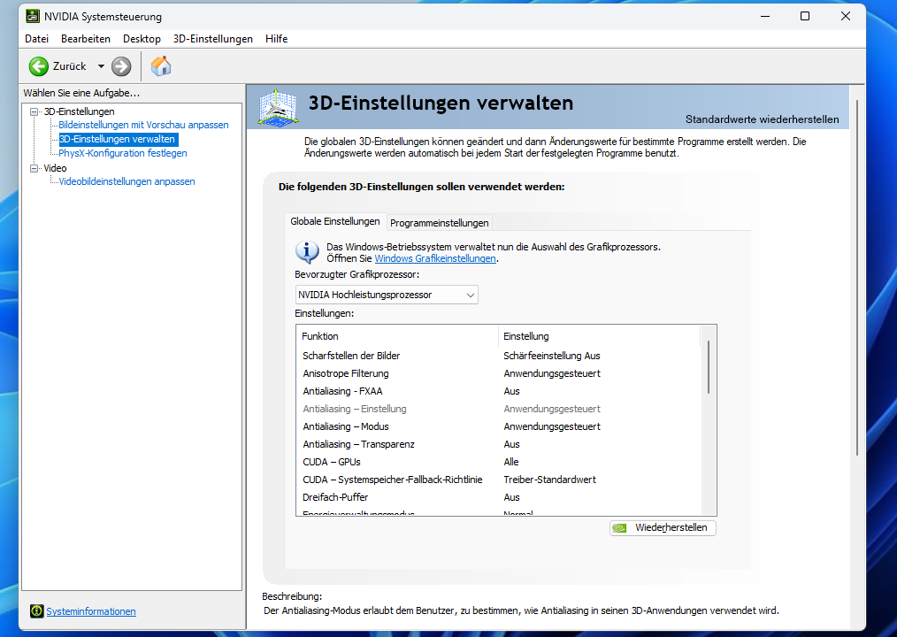Select the Antialiasing – Modus row
The width and height of the screenshot is (897, 637).
(498, 427)
